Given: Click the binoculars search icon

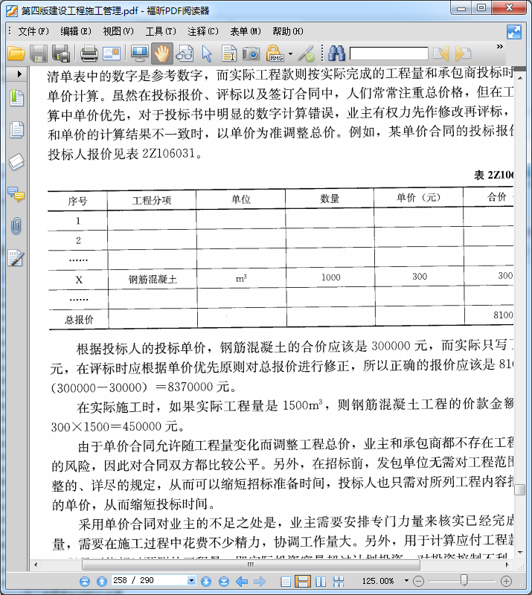Looking at the screenshot, I should (x=337, y=54).
